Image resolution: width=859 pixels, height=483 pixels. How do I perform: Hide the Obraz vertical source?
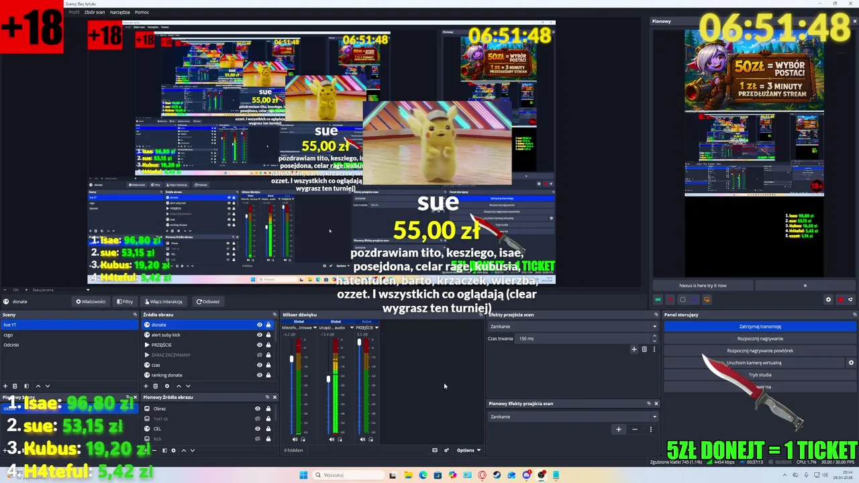point(258,409)
